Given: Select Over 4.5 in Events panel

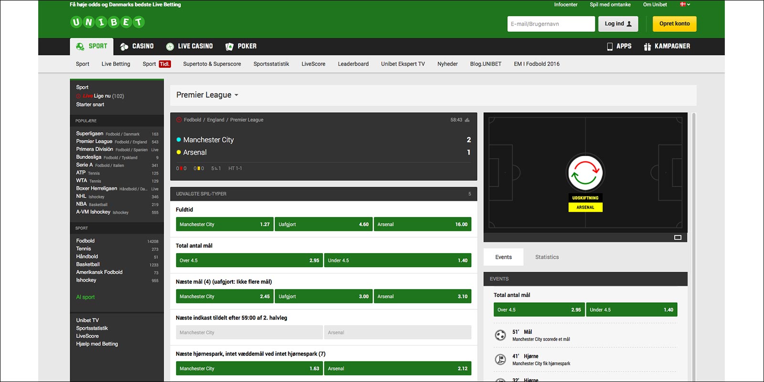Looking at the screenshot, I should tap(539, 310).
